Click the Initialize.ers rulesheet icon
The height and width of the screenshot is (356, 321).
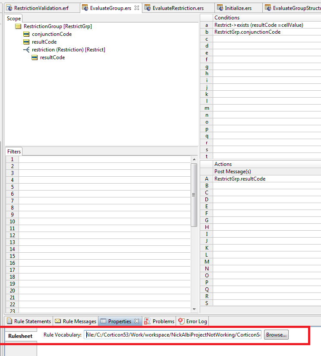click(220, 8)
